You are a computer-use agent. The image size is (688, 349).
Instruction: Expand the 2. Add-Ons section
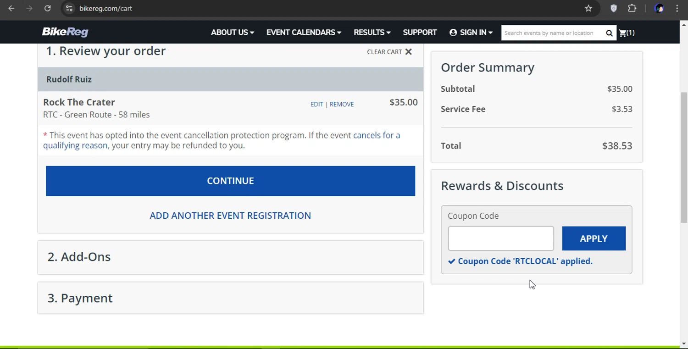coord(230,257)
